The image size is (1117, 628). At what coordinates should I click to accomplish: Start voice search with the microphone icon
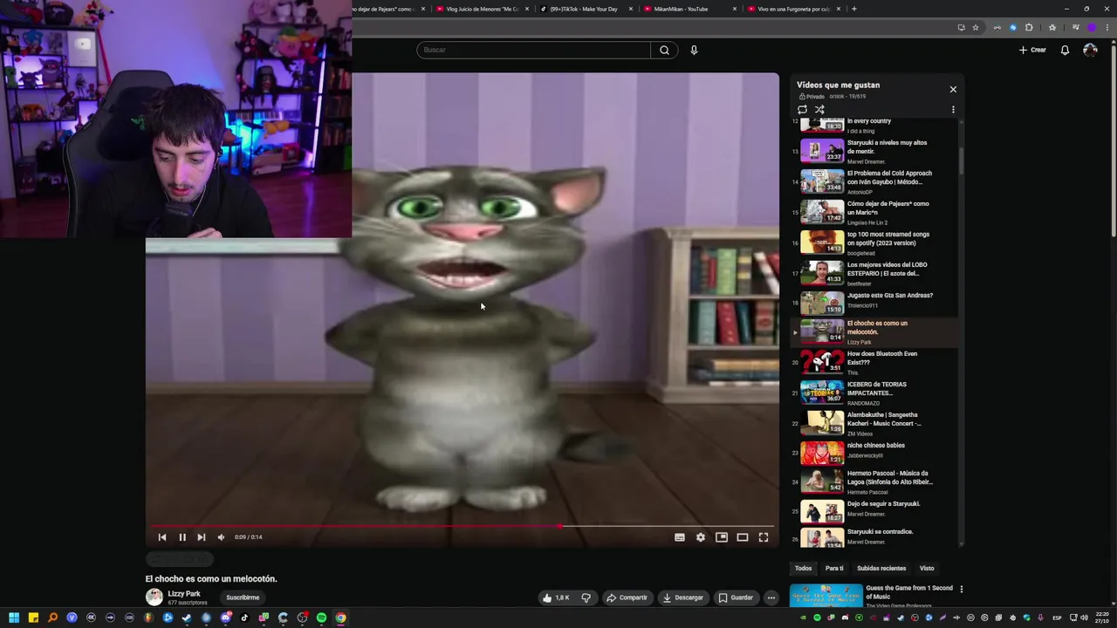pos(694,50)
